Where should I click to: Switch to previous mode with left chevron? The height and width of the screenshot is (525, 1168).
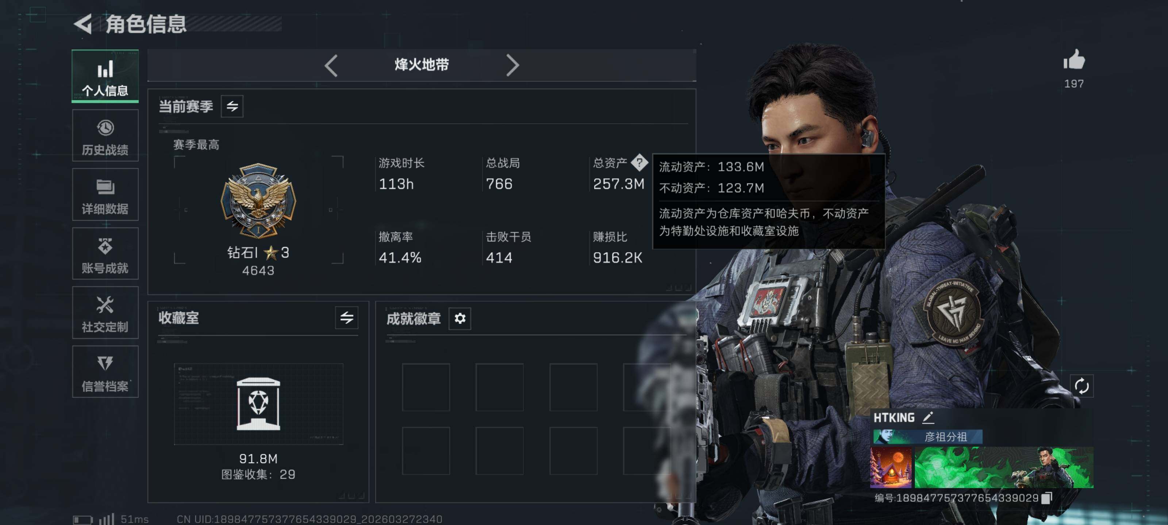331,66
